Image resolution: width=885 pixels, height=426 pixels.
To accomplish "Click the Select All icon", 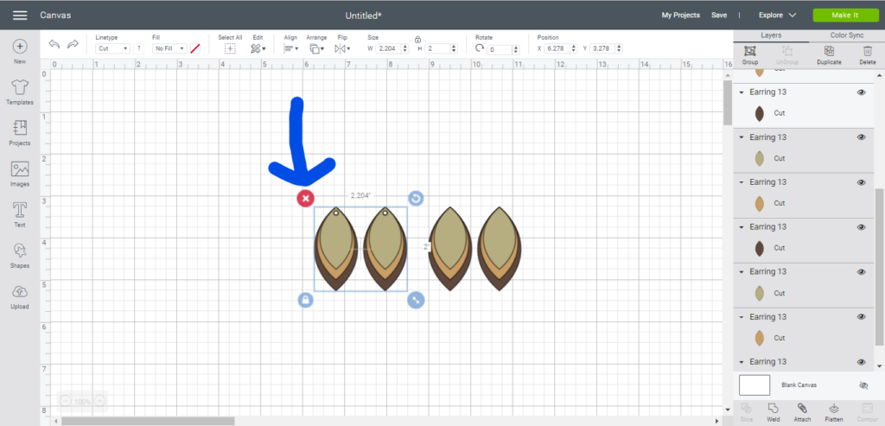I will [230, 49].
